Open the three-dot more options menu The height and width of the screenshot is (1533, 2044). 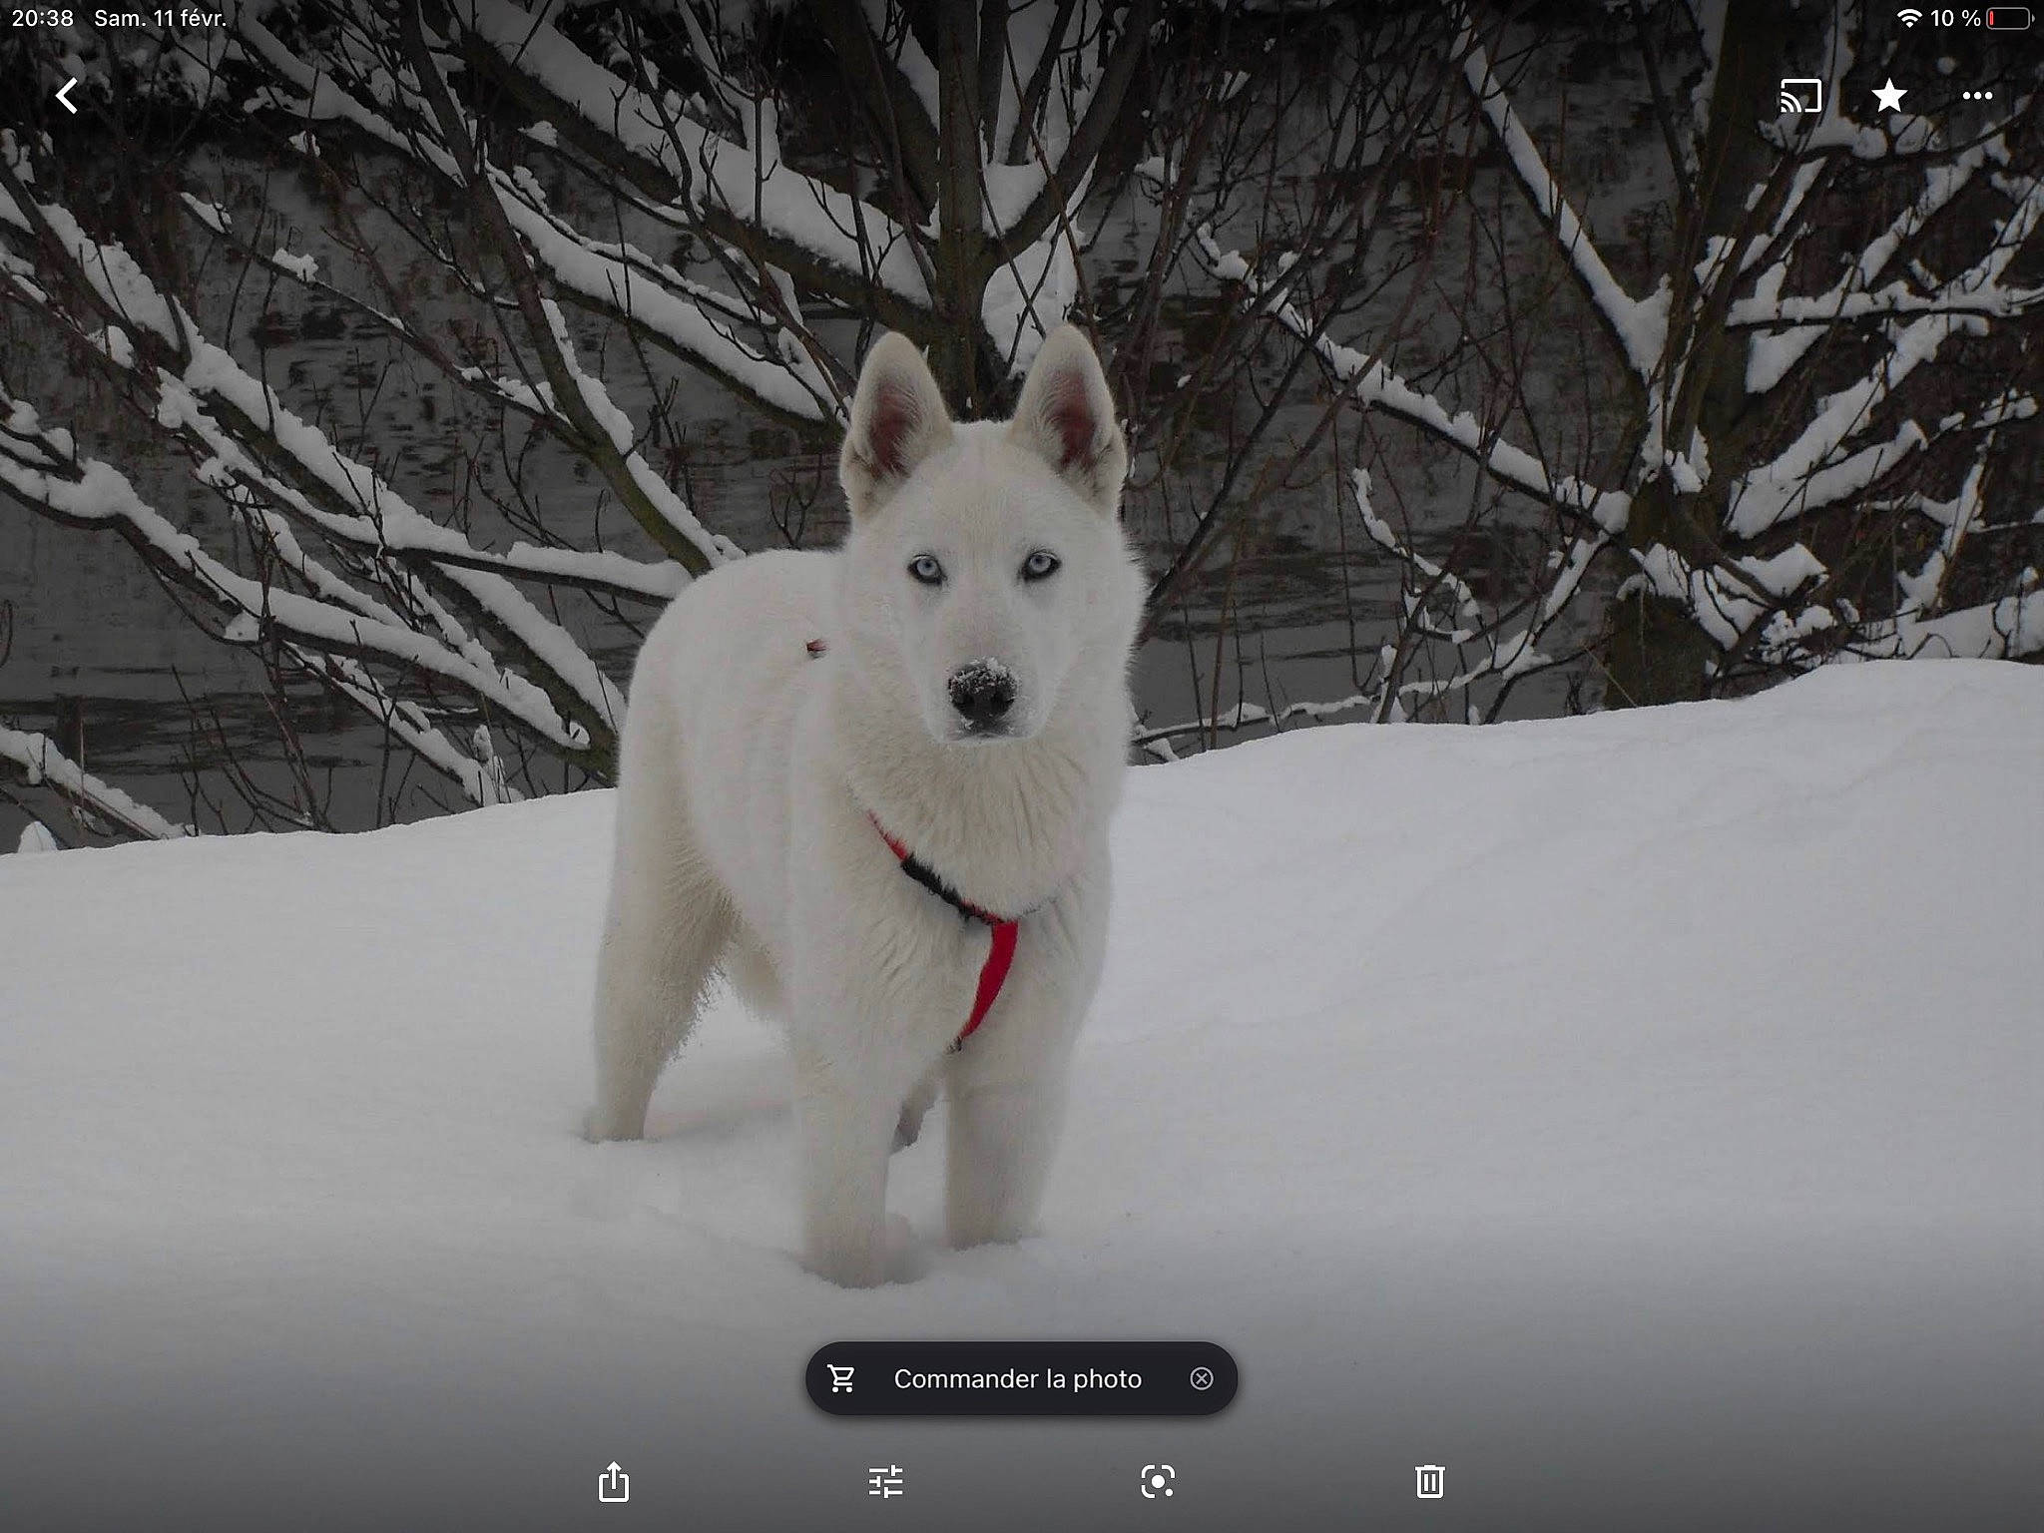coord(1976,97)
